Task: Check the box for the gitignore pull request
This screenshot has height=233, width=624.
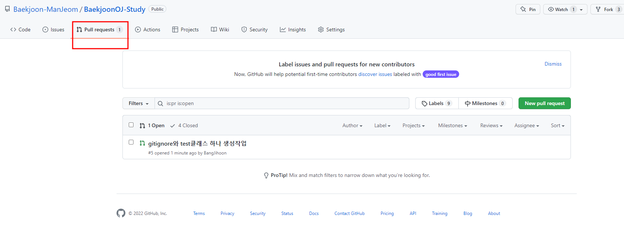Action: point(131,142)
